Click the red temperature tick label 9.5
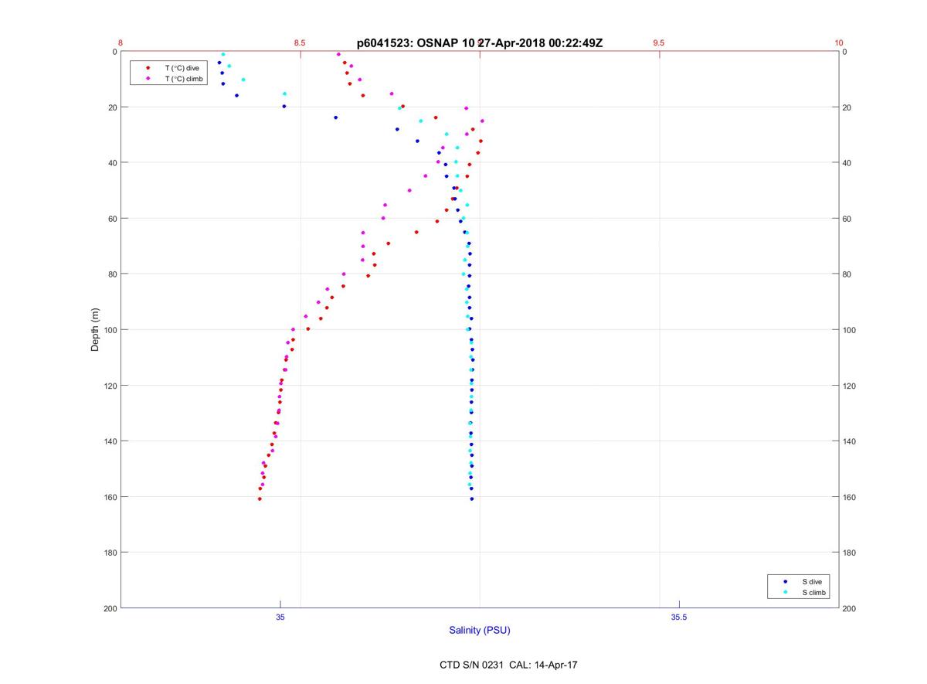 pyautogui.click(x=659, y=43)
